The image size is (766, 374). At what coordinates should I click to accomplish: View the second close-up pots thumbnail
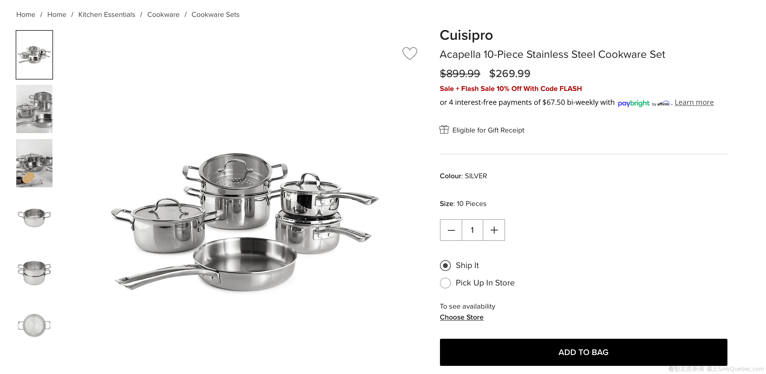pyautogui.click(x=34, y=109)
